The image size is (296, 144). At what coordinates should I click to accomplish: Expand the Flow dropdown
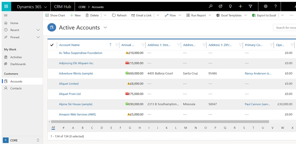point(180,16)
